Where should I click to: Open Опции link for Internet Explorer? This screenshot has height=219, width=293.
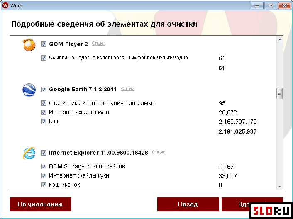tap(159, 152)
